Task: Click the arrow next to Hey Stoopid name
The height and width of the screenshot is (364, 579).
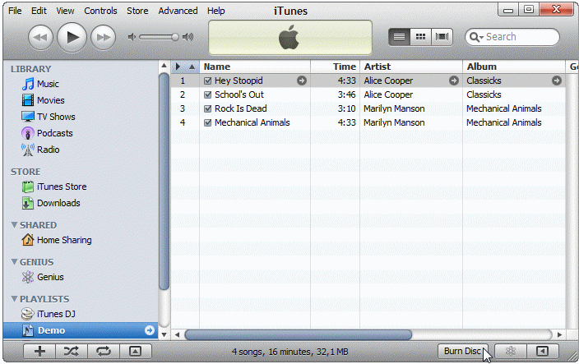Action: click(x=302, y=81)
